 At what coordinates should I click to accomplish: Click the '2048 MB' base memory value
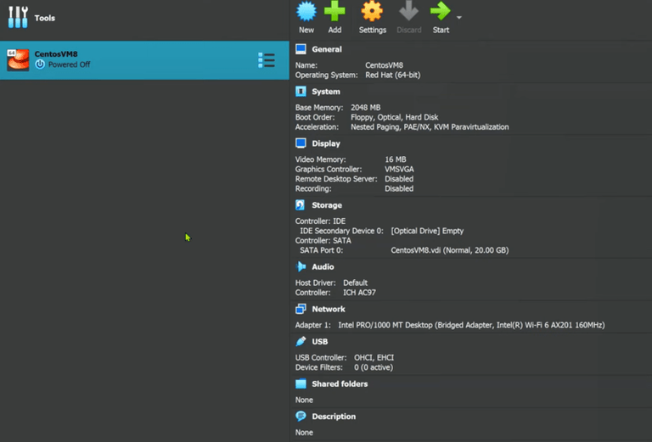tap(366, 108)
